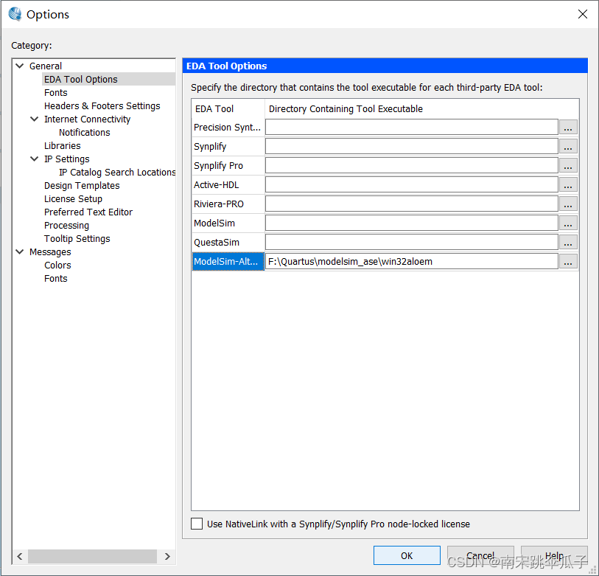Open the Processing category
599x576 pixels.
(x=66, y=225)
